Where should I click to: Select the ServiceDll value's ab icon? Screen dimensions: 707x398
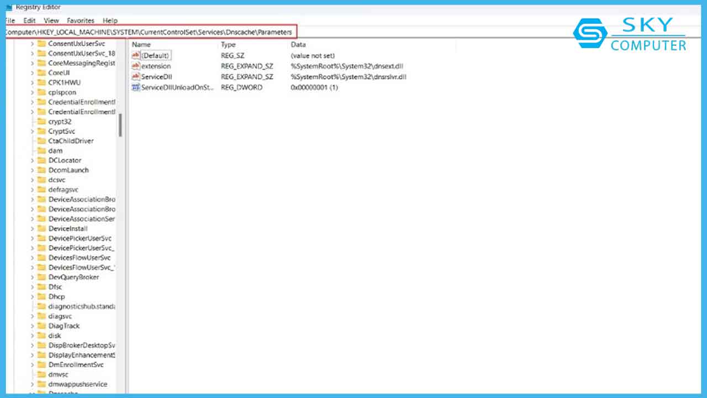136,76
